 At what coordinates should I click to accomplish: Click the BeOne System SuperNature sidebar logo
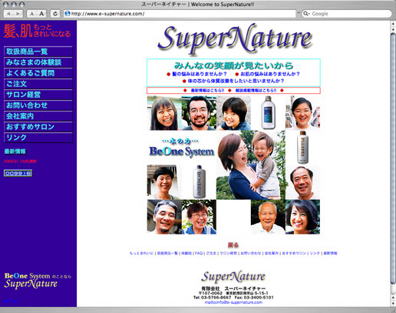click(38, 281)
